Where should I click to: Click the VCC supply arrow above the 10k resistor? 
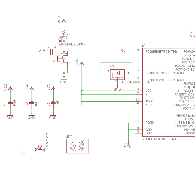pos(64,21)
